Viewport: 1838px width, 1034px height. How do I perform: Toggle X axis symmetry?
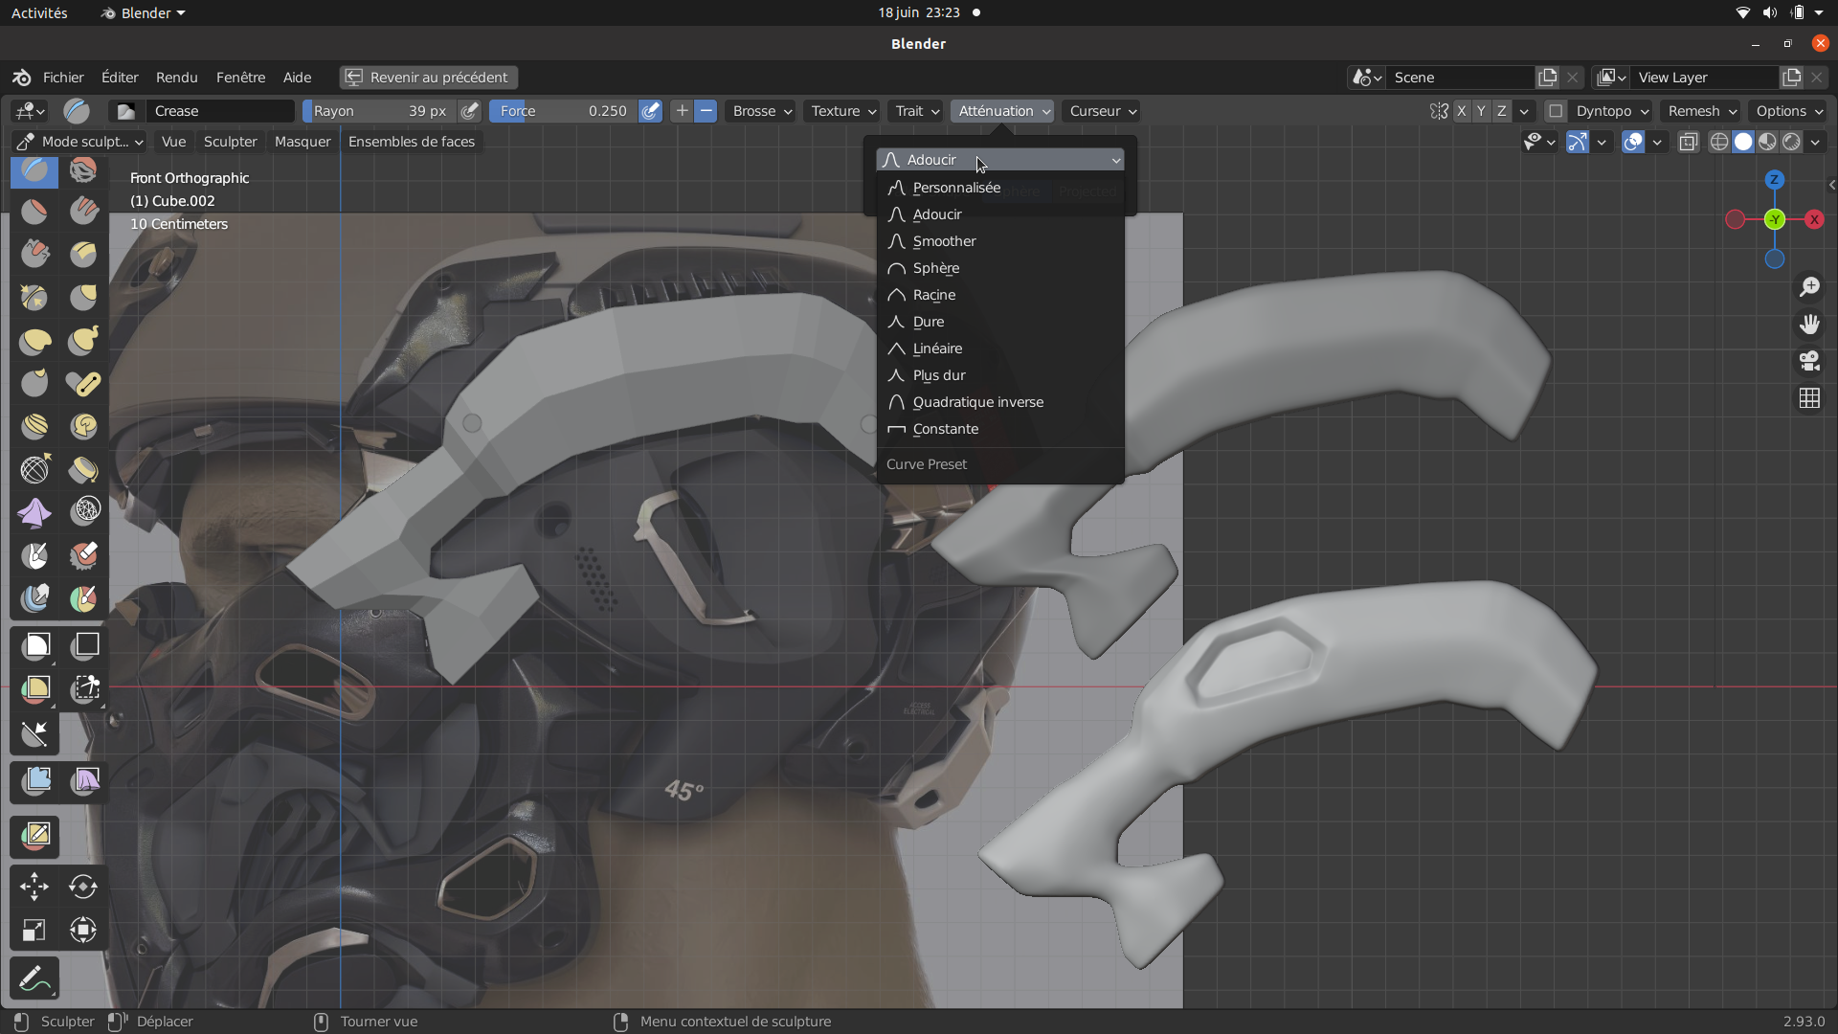(x=1461, y=111)
